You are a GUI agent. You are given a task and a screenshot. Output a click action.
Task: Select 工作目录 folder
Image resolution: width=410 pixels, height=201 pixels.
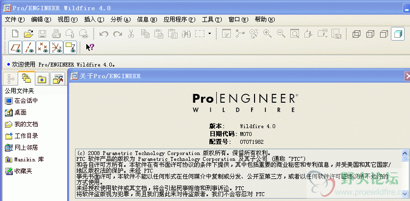click(22, 136)
